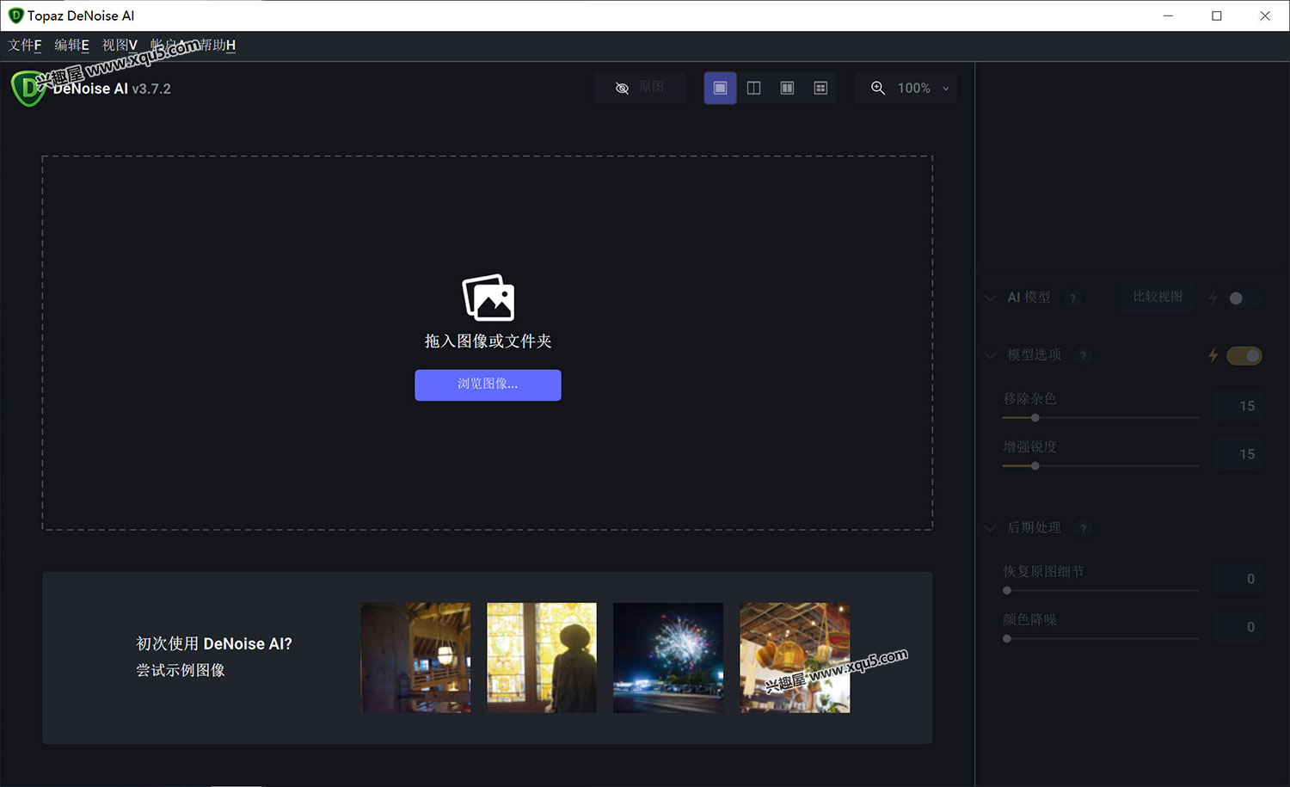This screenshot has height=787, width=1290.
Task: Click the v3.7.2 version label
Action: 151,89
